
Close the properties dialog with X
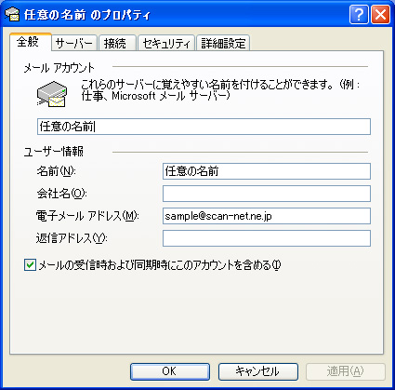[380, 14]
